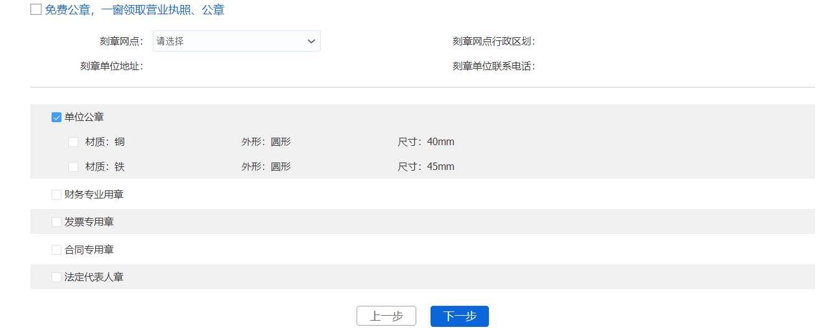
Task: Click the 刻章单位联系电话 label
Action: [494, 66]
